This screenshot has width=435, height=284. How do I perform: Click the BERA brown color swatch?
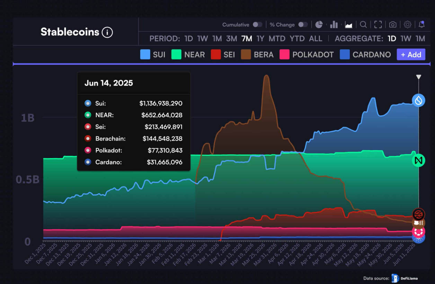(246, 55)
